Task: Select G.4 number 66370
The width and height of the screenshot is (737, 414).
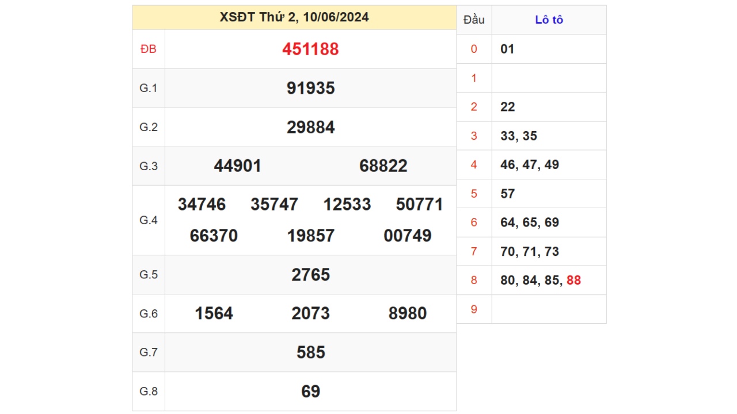Action: pyautogui.click(x=214, y=236)
